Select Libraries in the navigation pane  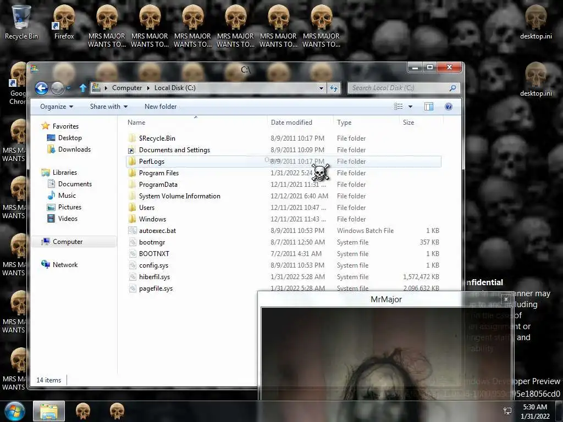click(x=64, y=173)
